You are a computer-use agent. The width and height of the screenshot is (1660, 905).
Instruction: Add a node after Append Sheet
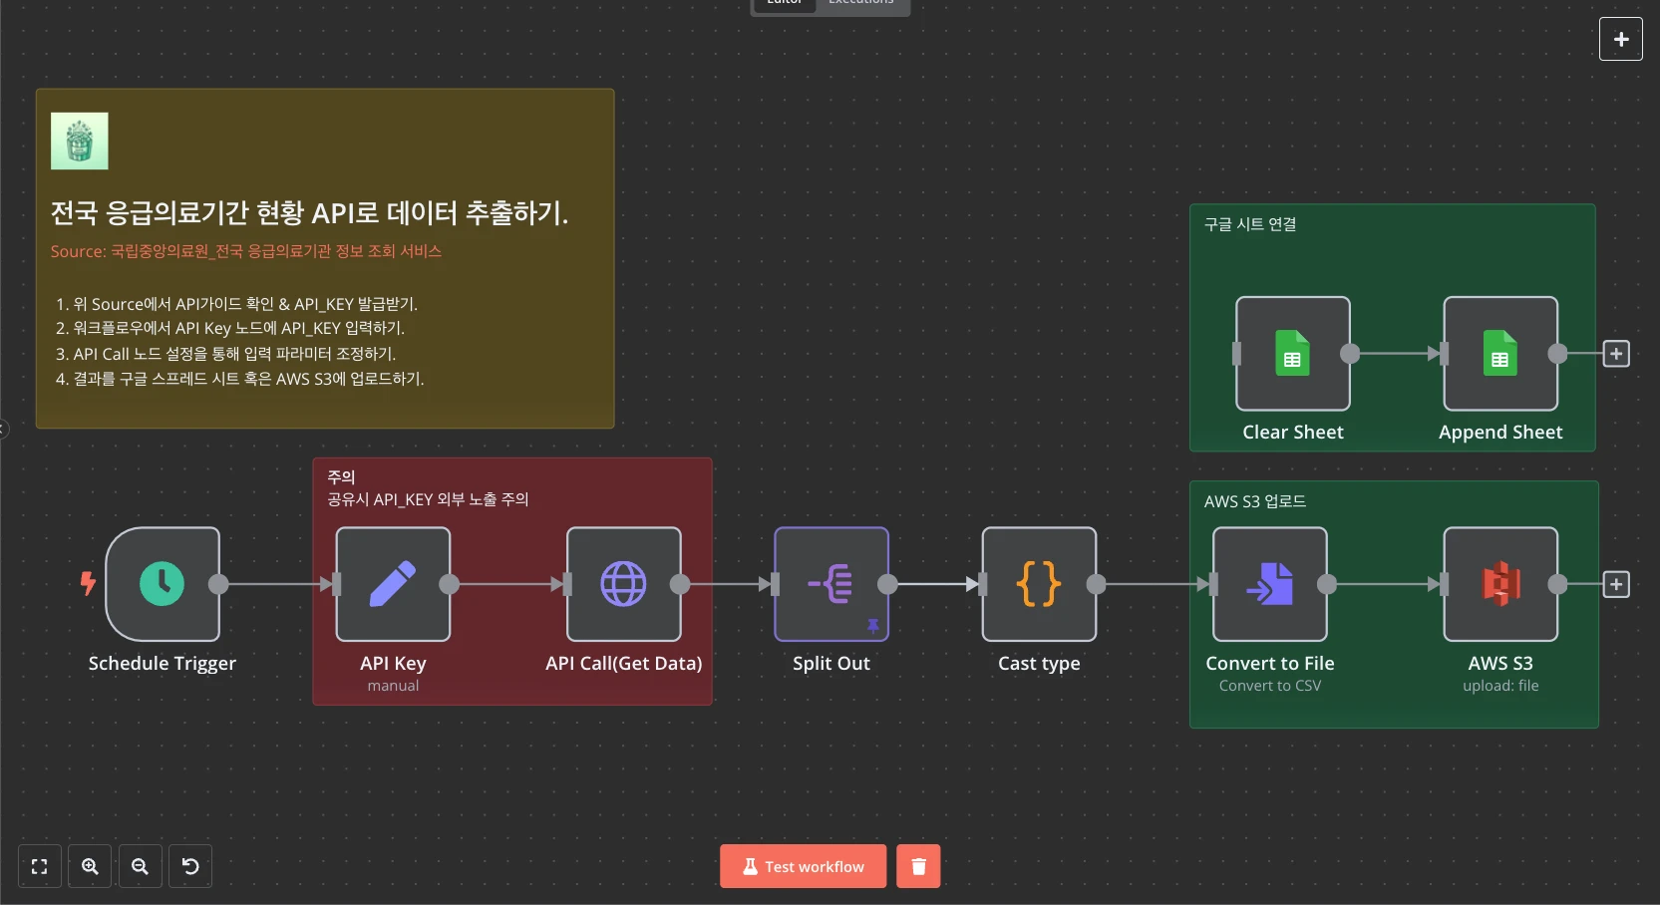[1616, 354]
